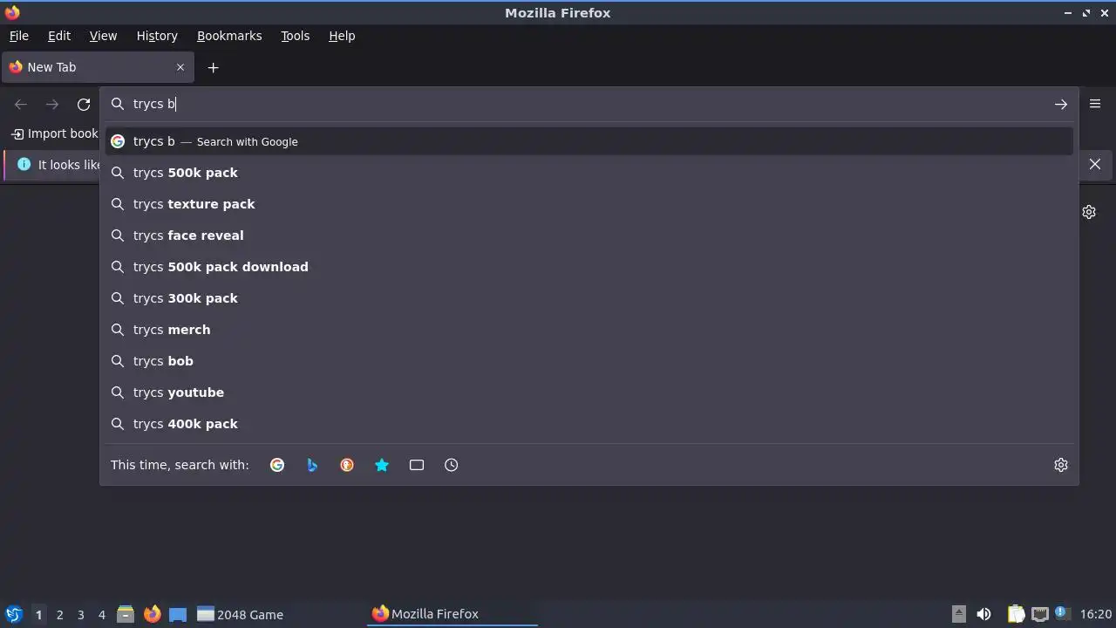This screenshot has height=628, width=1116.
Task: Pick suggestion 'trycs 300k pack'
Action: [589, 298]
